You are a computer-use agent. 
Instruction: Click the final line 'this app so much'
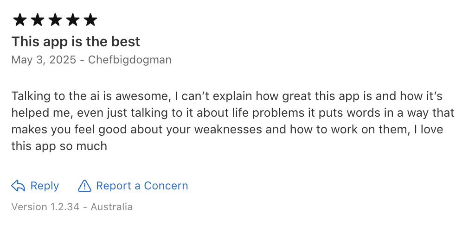point(59,146)
